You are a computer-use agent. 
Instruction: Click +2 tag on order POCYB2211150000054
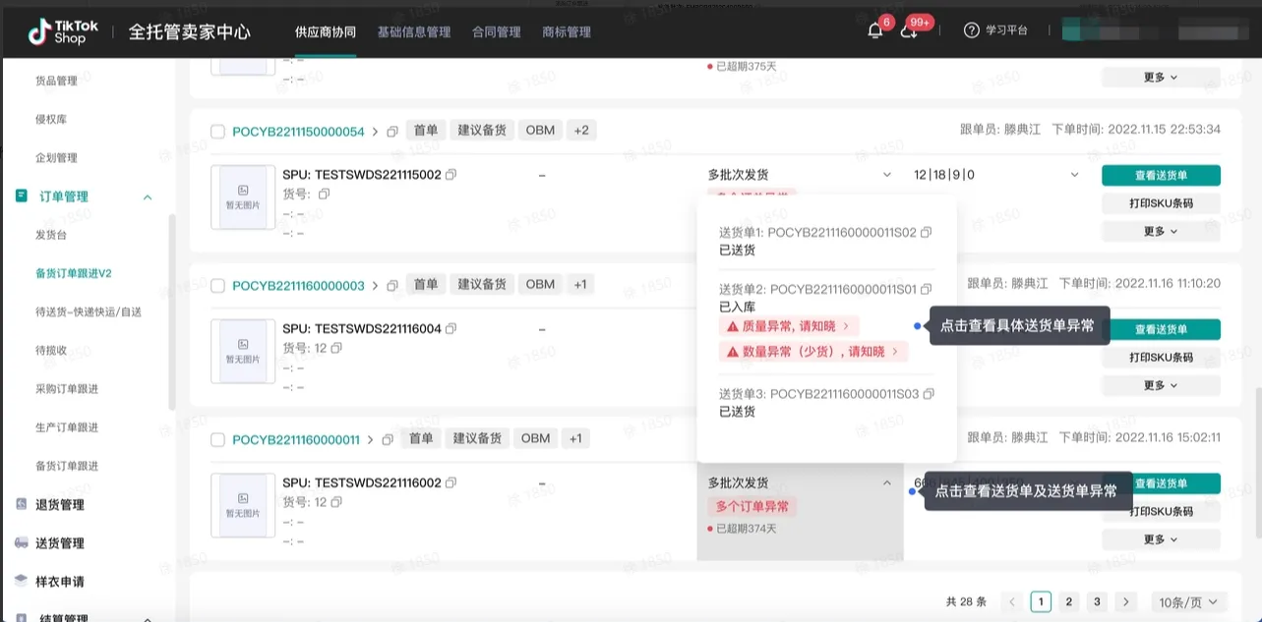pos(581,131)
